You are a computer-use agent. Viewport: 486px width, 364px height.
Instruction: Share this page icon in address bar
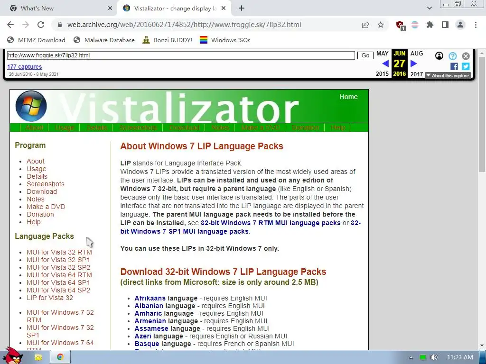pyautogui.click(x=365, y=25)
